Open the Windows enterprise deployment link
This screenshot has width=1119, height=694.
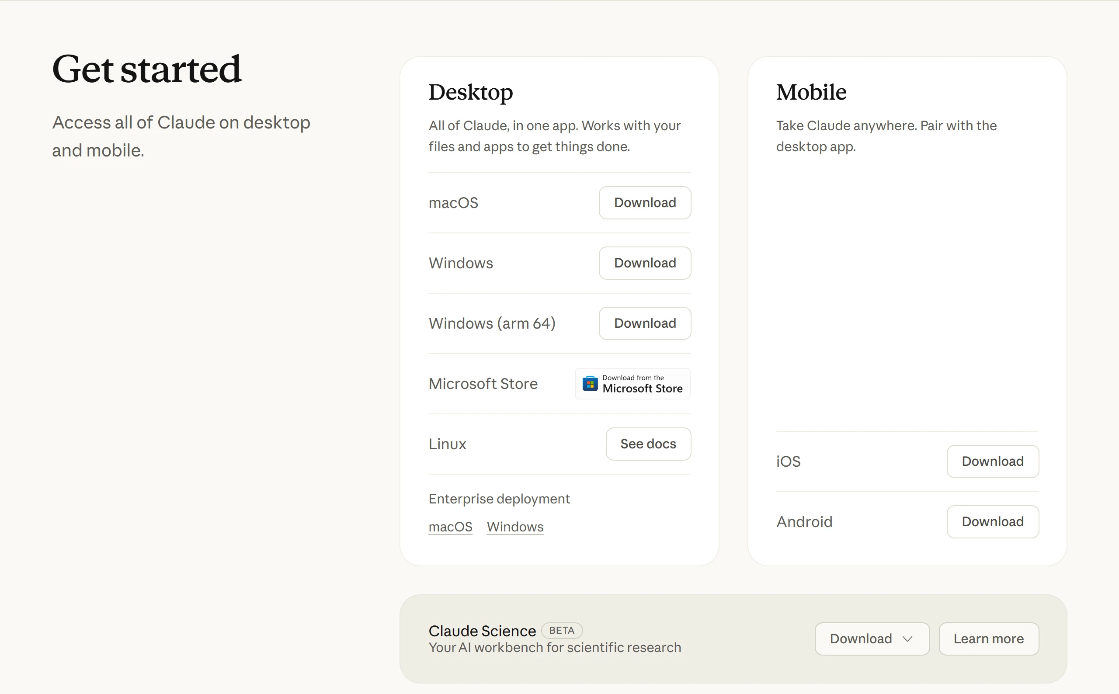[515, 527]
